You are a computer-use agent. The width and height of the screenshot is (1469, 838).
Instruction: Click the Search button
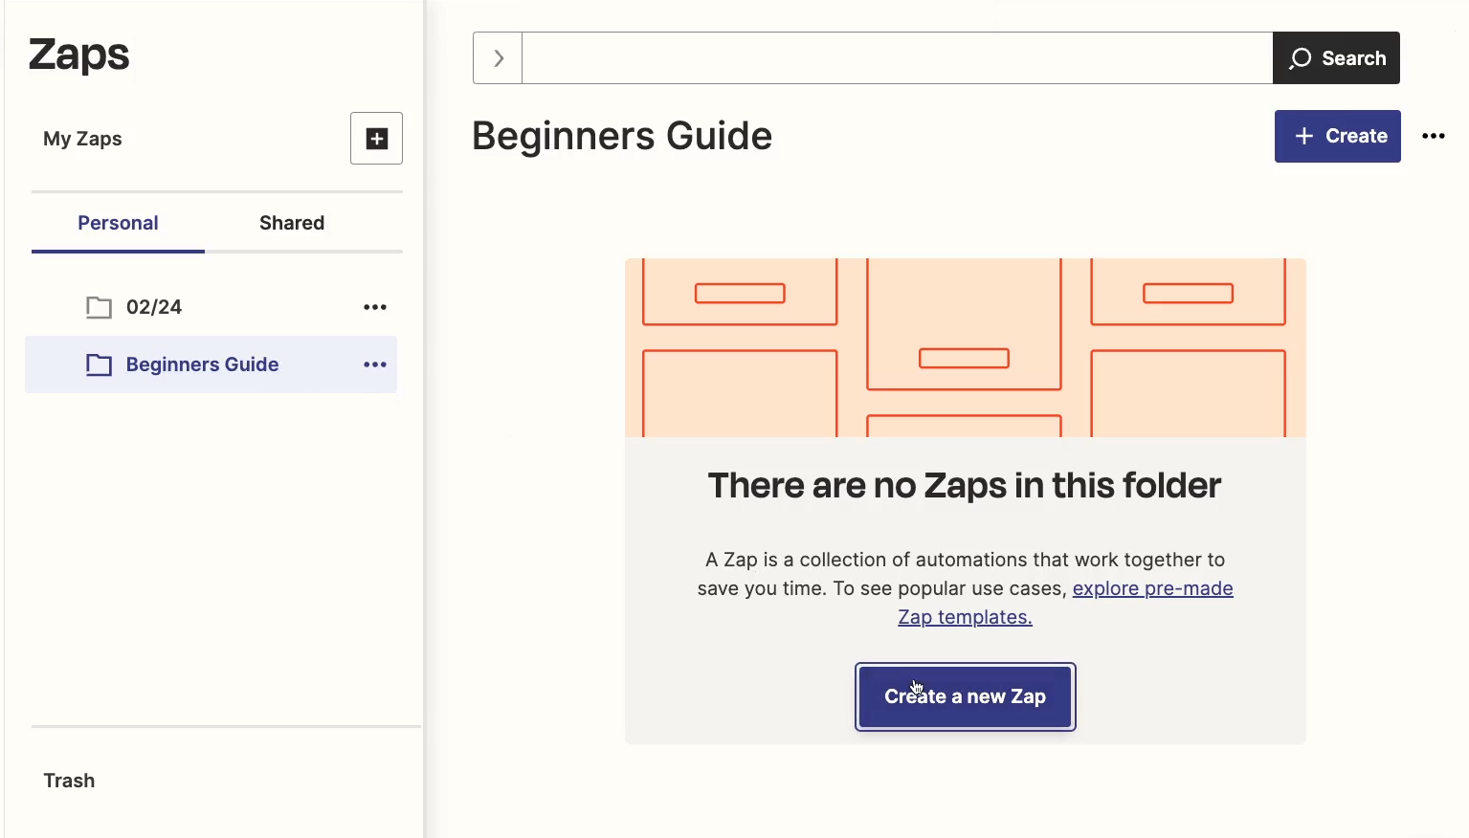point(1336,58)
